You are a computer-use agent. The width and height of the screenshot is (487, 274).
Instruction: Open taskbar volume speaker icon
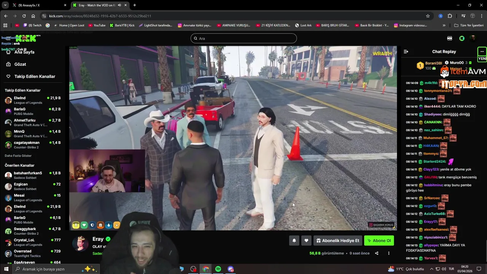pos(444,269)
